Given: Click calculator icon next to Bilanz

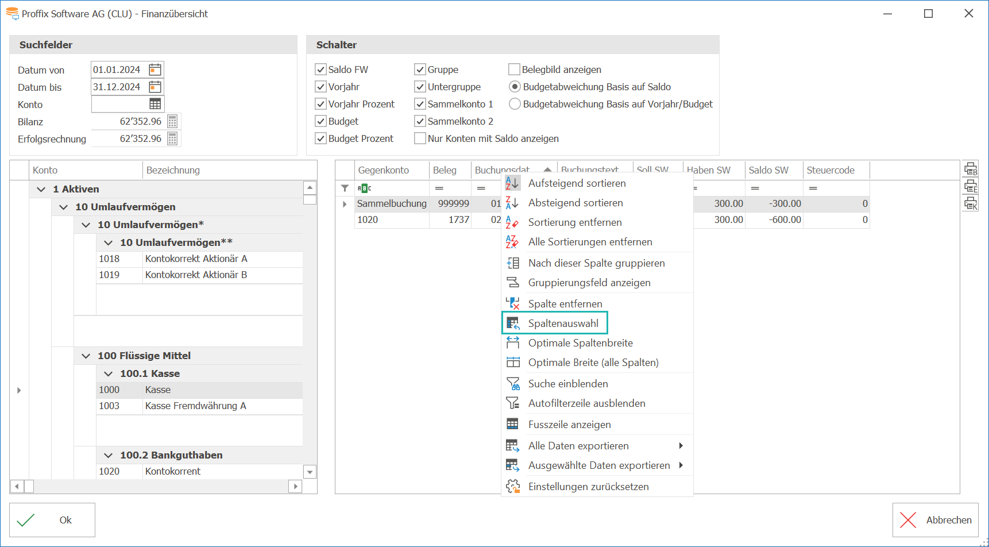Looking at the screenshot, I should point(172,121).
